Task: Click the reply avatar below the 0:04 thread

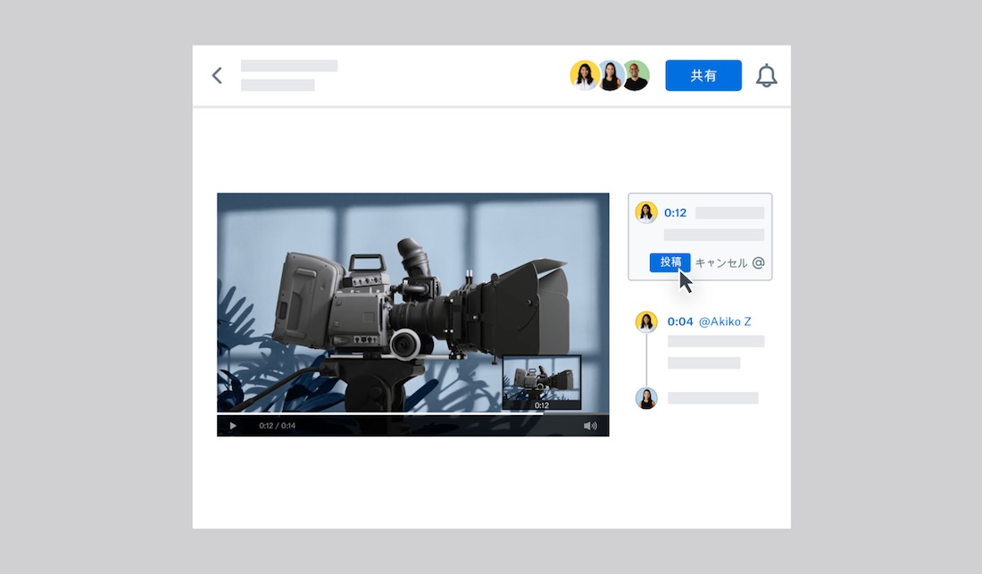Action: (x=646, y=398)
